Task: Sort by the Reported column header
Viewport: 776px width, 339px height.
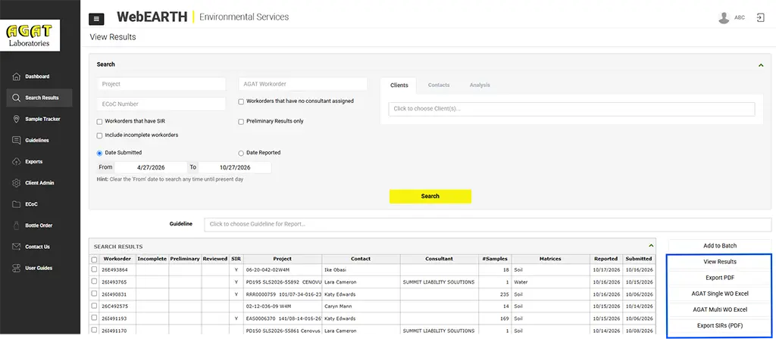Action: (x=606, y=259)
